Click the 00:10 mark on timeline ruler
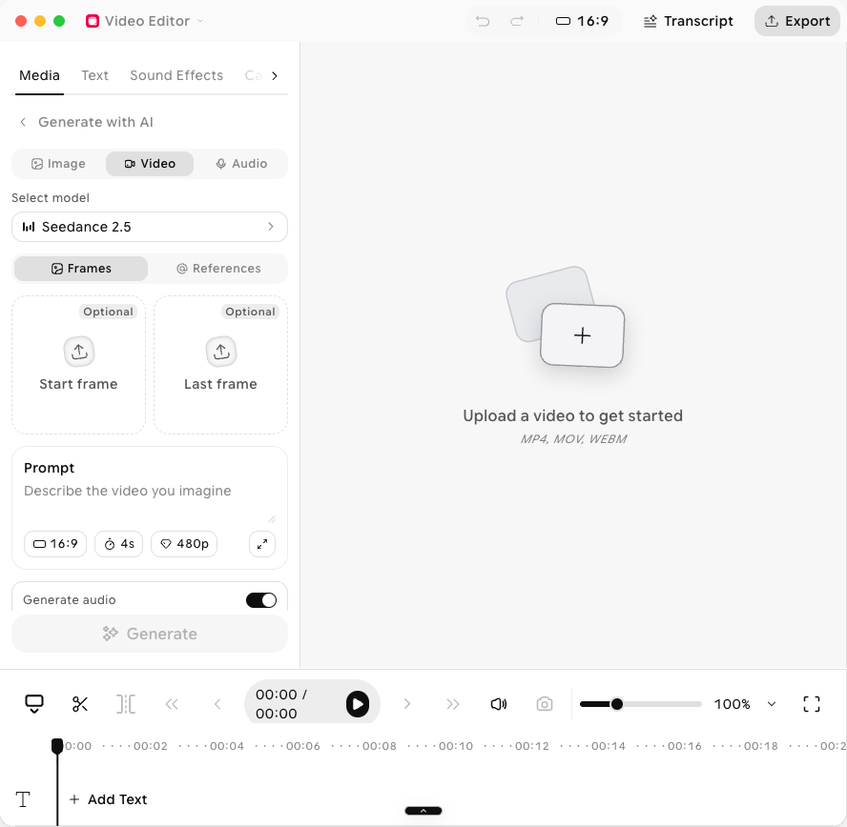The height and width of the screenshot is (827, 847). [x=456, y=746]
